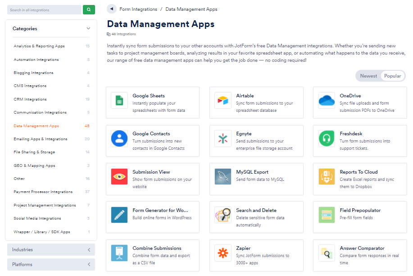Open the Reports To Cloud title link
The width and height of the screenshot is (413, 276).
click(x=359, y=172)
